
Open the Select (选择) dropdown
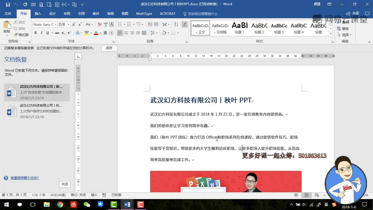coord(344,35)
